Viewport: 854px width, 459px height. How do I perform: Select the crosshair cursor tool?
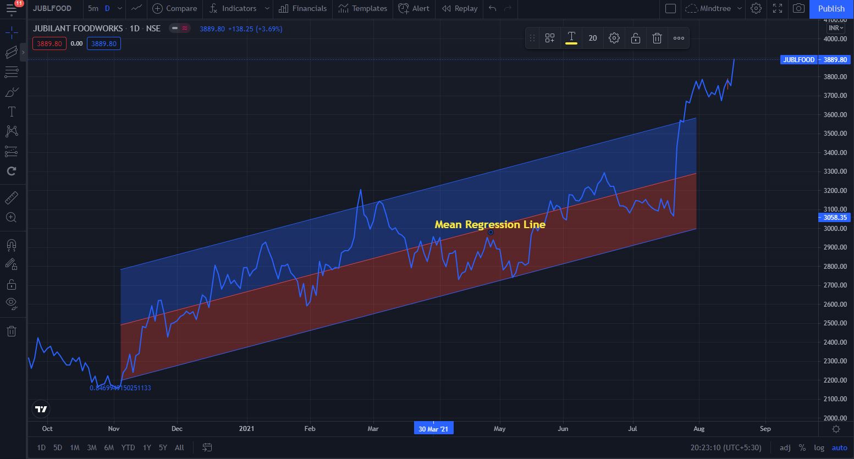click(x=12, y=32)
